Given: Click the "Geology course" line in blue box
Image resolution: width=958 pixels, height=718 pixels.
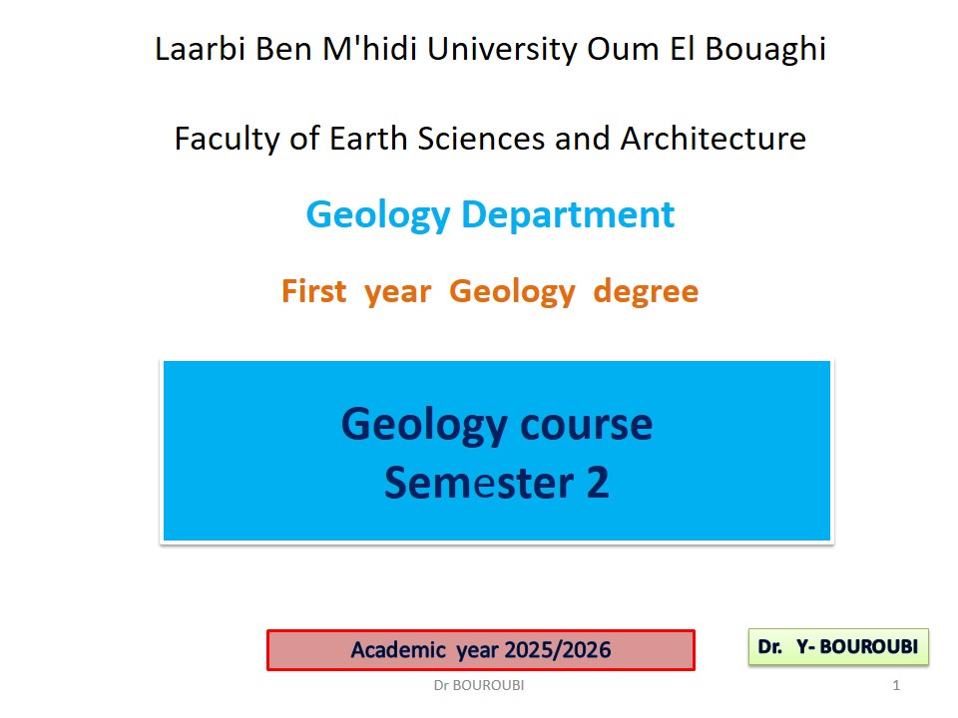Looking at the screenshot, I should [496, 424].
